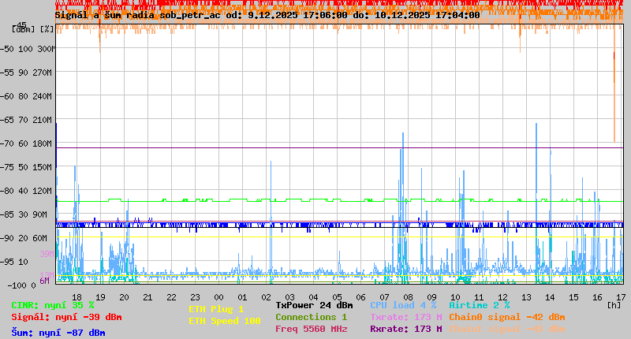Click the 'Chain1 signal -43 dBm' legend label
This screenshot has width=631, height=339.
tap(507, 329)
